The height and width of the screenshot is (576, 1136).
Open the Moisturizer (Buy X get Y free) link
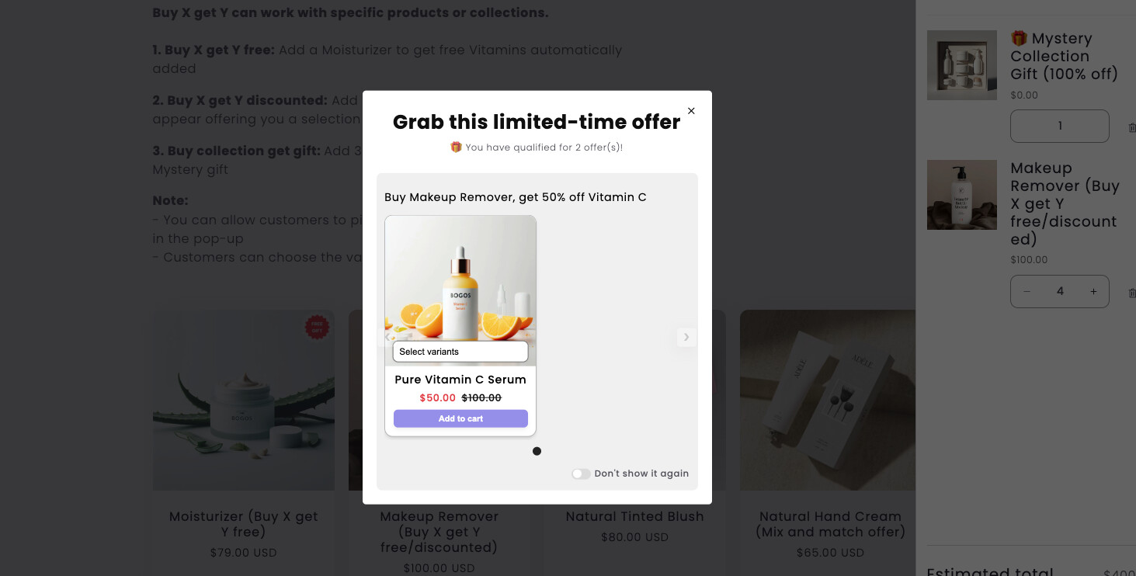pos(244,524)
